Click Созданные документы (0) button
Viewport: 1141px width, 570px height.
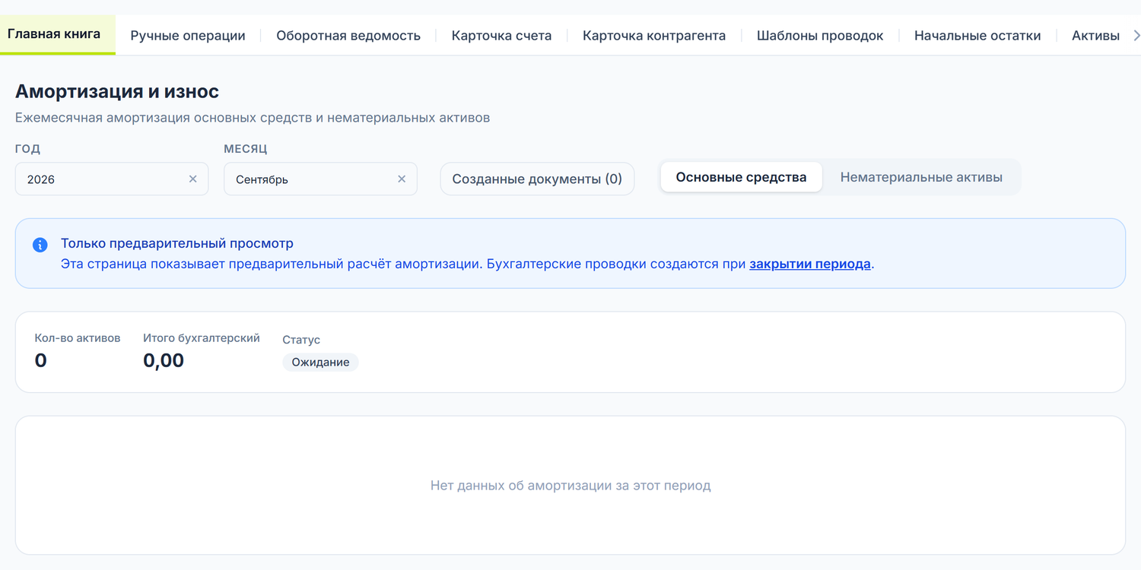[x=537, y=179]
